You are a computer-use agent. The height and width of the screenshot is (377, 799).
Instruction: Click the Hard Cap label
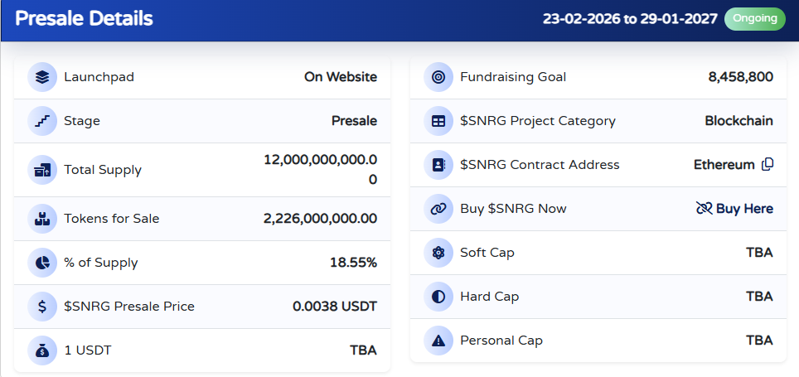coord(489,297)
